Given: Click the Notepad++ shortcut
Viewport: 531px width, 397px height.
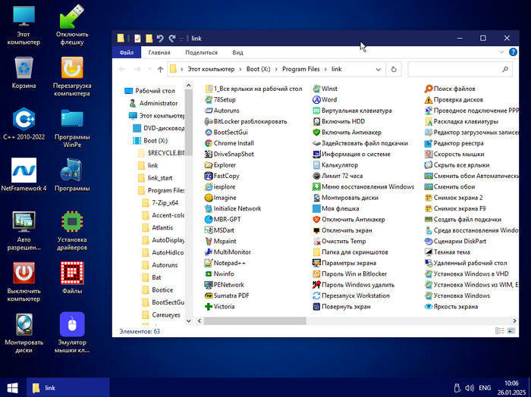Looking at the screenshot, I should point(230,263).
